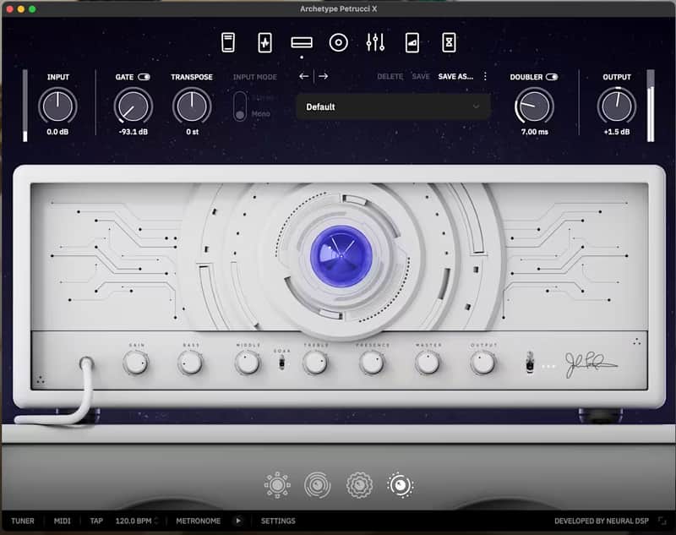The width and height of the screenshot is (676, 535).
Task: Click the window resize corner icon
Action: click(x=662, y=521)
